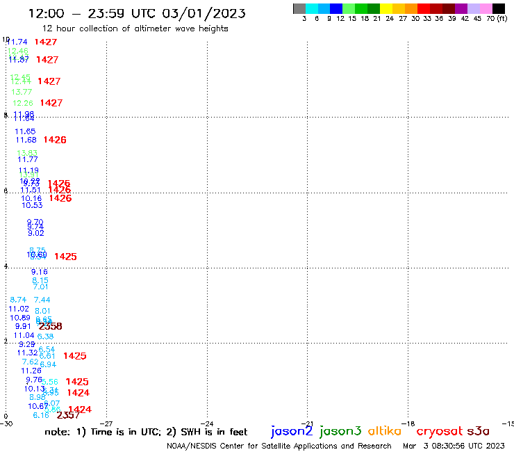Click the blue wave height 10.16
The image size is (514, 452).
click(x=31, y=199)
